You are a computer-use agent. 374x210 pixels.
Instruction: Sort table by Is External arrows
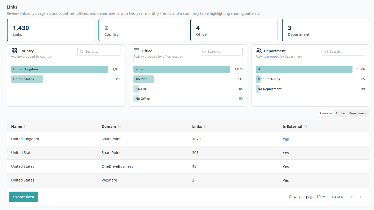coord(306,127)
